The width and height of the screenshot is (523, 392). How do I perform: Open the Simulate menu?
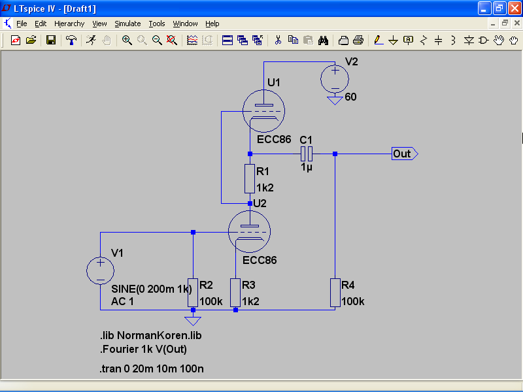coord(127,24)
